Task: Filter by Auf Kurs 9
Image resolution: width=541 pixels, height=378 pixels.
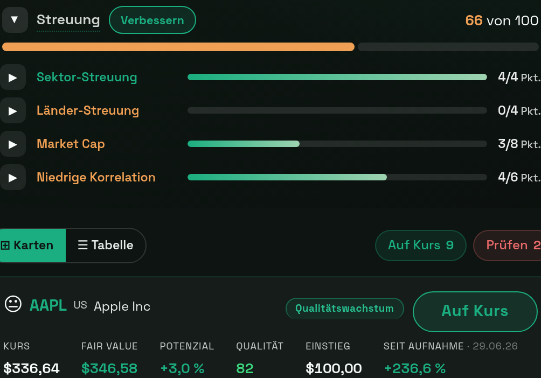Action: pyautogui.click(x=421, y=245)
